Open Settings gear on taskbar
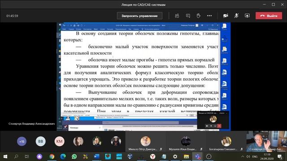 click(175, 157)
